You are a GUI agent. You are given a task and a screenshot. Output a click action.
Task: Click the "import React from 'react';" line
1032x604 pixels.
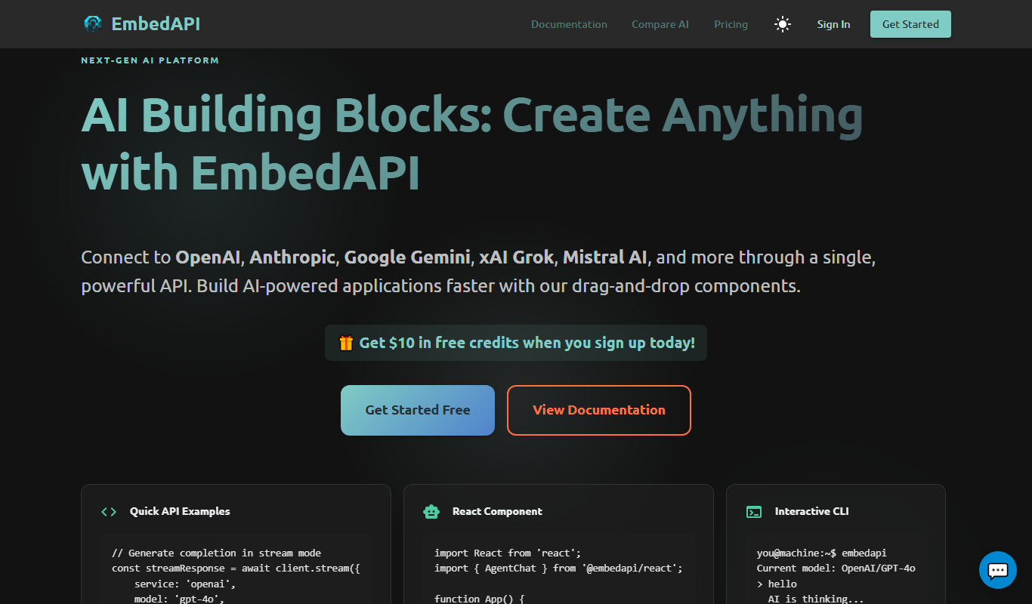(x=508, y=553)
